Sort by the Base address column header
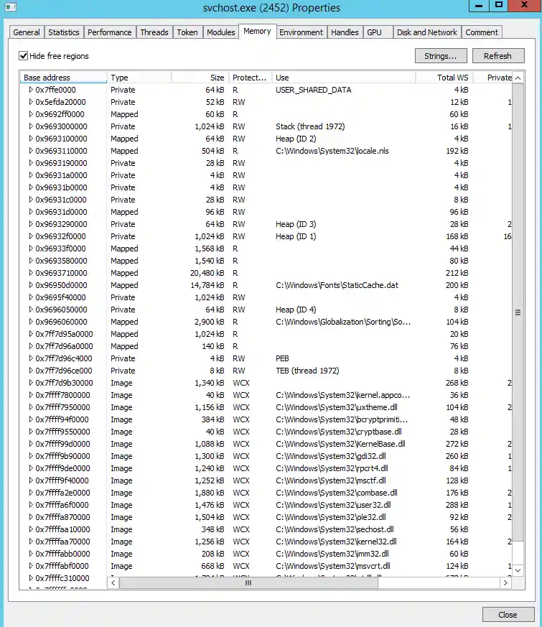The image size is (542, 627). click(63, 78)
